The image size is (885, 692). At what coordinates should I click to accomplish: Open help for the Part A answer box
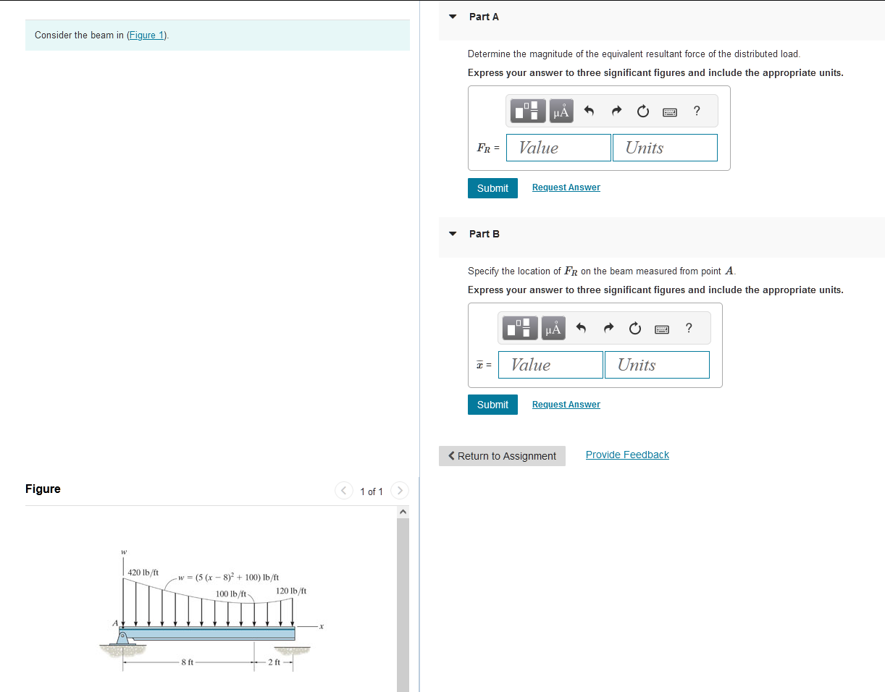tap(696, 111)
